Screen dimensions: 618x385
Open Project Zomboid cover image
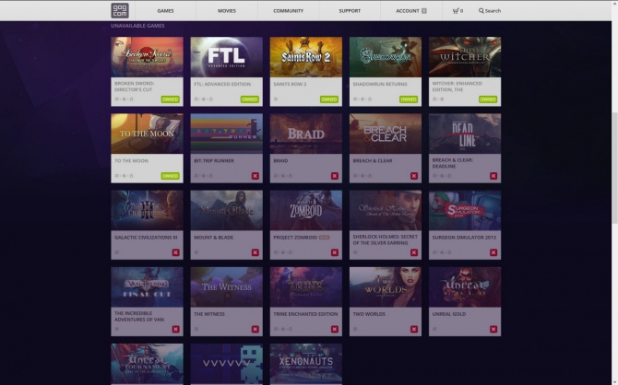[x=306, y=210]
